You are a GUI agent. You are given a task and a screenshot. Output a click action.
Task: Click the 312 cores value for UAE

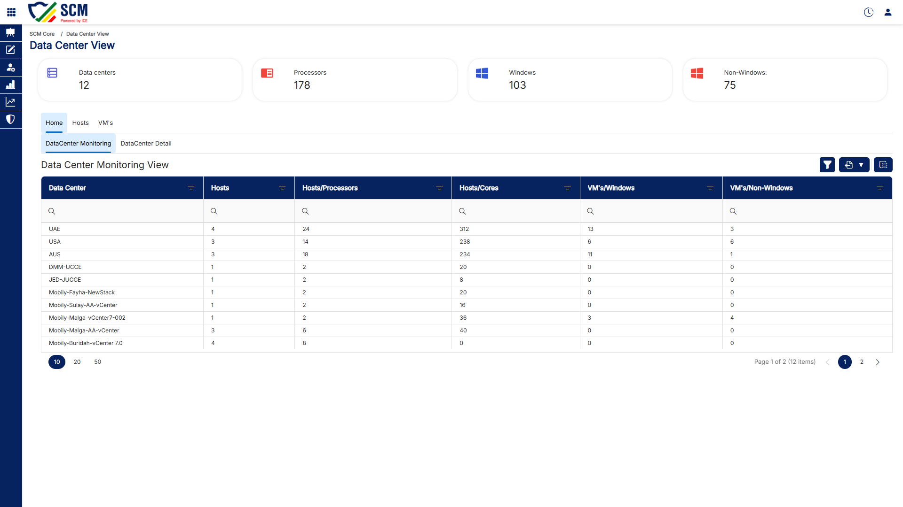[464, 229]
